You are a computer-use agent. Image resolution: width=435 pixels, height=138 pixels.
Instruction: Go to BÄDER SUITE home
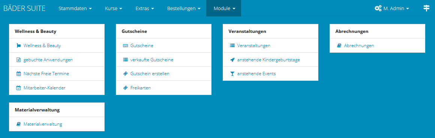tap(24, 8)
